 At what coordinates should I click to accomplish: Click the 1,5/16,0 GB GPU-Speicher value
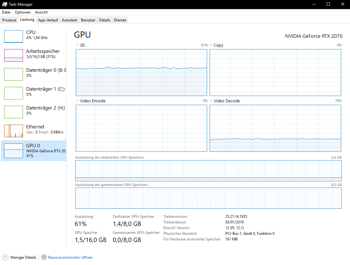90,240
